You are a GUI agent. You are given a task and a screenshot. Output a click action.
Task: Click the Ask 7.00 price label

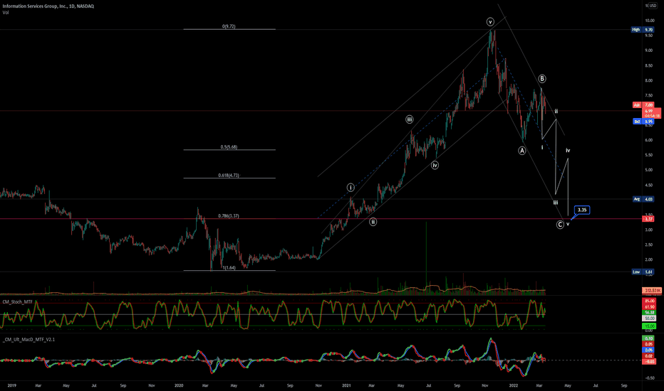[x=643, y=105]
